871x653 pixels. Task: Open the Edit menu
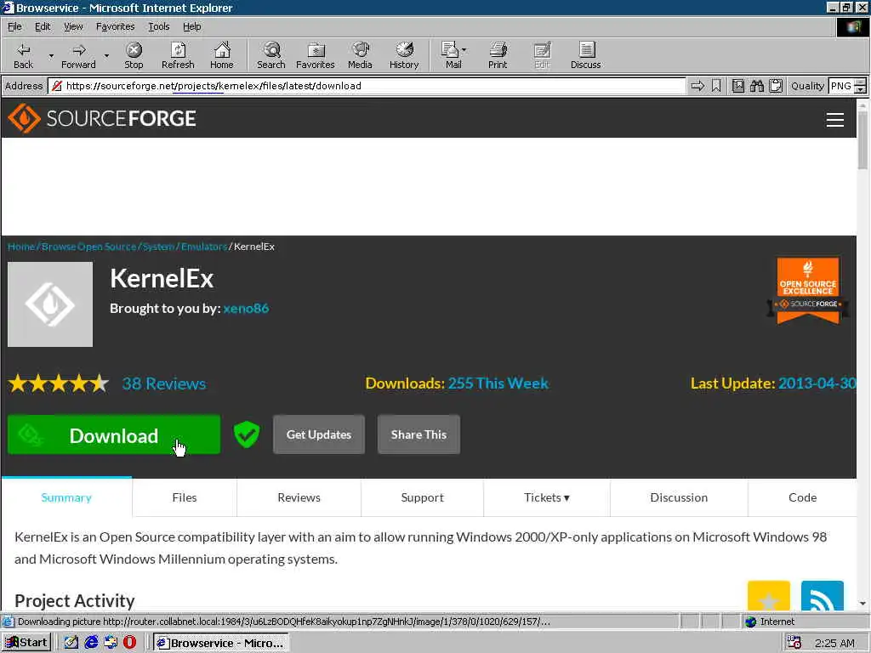coord(43,26)
